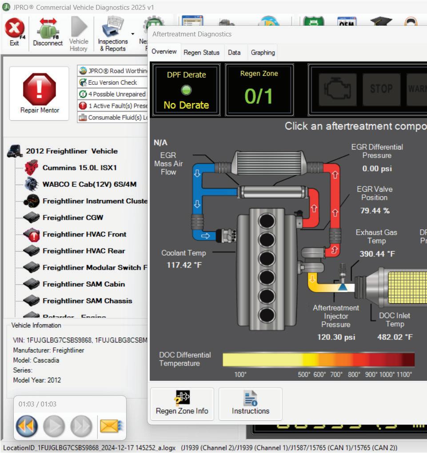Select Freightliner Instrument Cluster
Screen dimensions: 427x453
(x=95, y=201)
